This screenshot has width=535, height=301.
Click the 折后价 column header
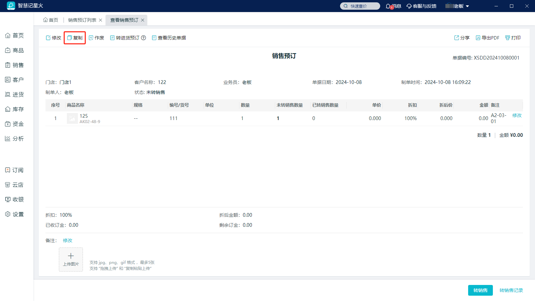point(446,105)
